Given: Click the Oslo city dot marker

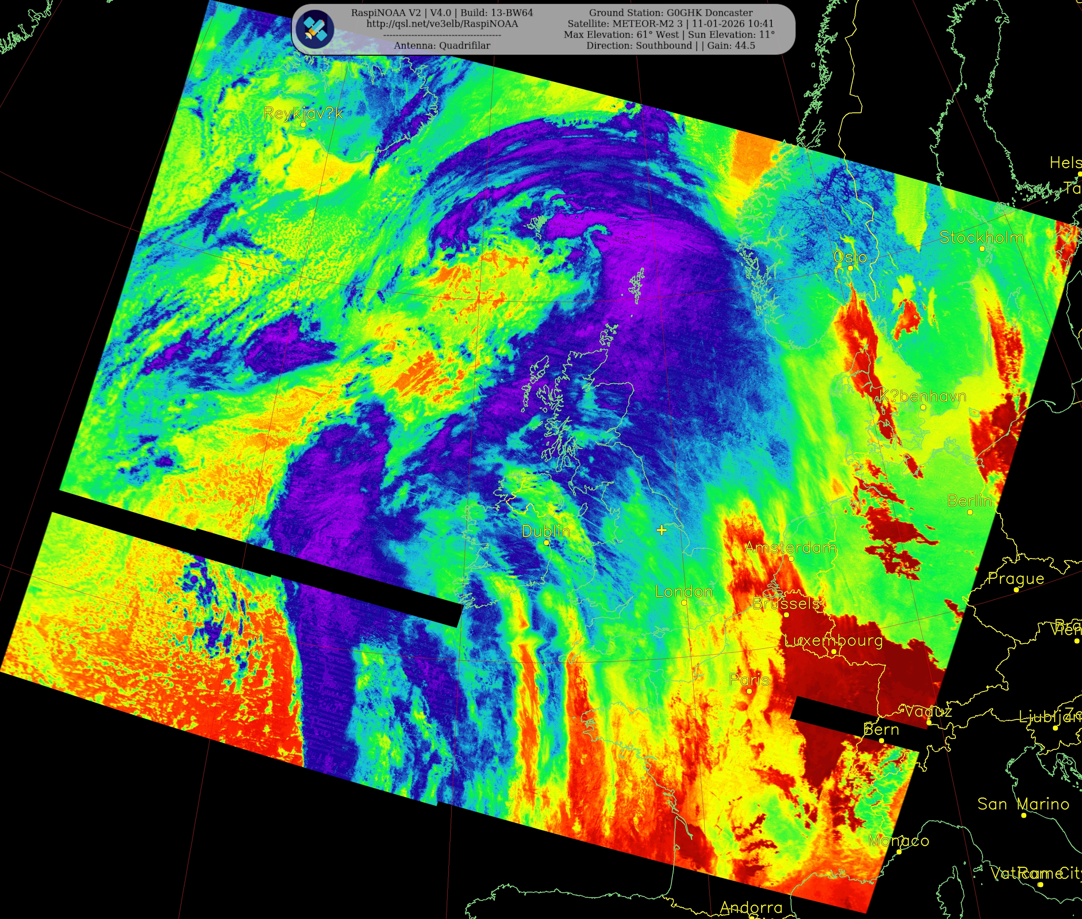Looking at the screenshot, I should tap(850, 268).
